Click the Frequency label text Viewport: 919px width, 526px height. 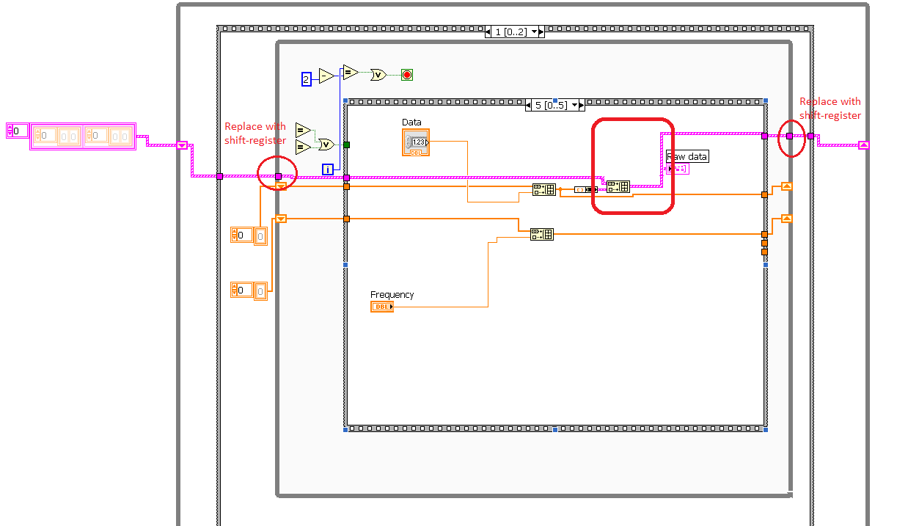(392, 294)
